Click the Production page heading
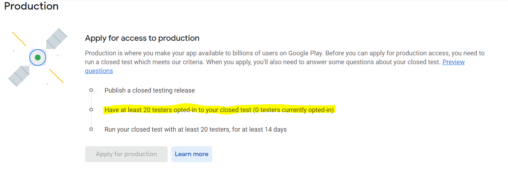Image resolution: width=508 pixels, height=171 pixels. [x=31, y=6]
